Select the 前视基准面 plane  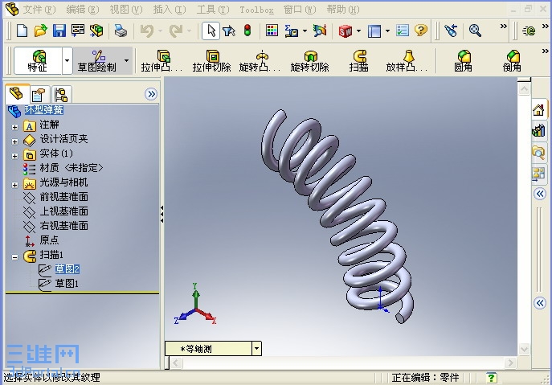pos(63,197)
